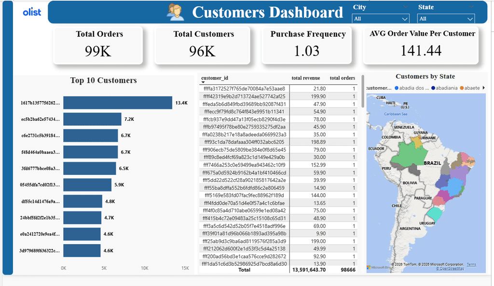Viewport: 494px width, 286px height.
Task: Click the table vertical scrollbar thumb
Action: coord(363,91)
